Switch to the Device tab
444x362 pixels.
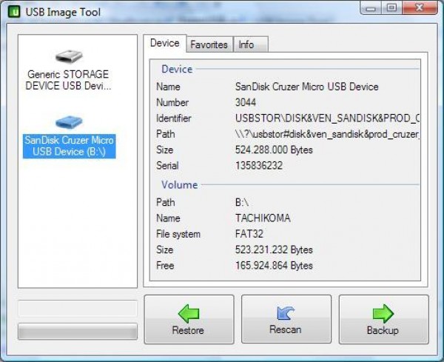pyautogui.click(x=165, y=44)
